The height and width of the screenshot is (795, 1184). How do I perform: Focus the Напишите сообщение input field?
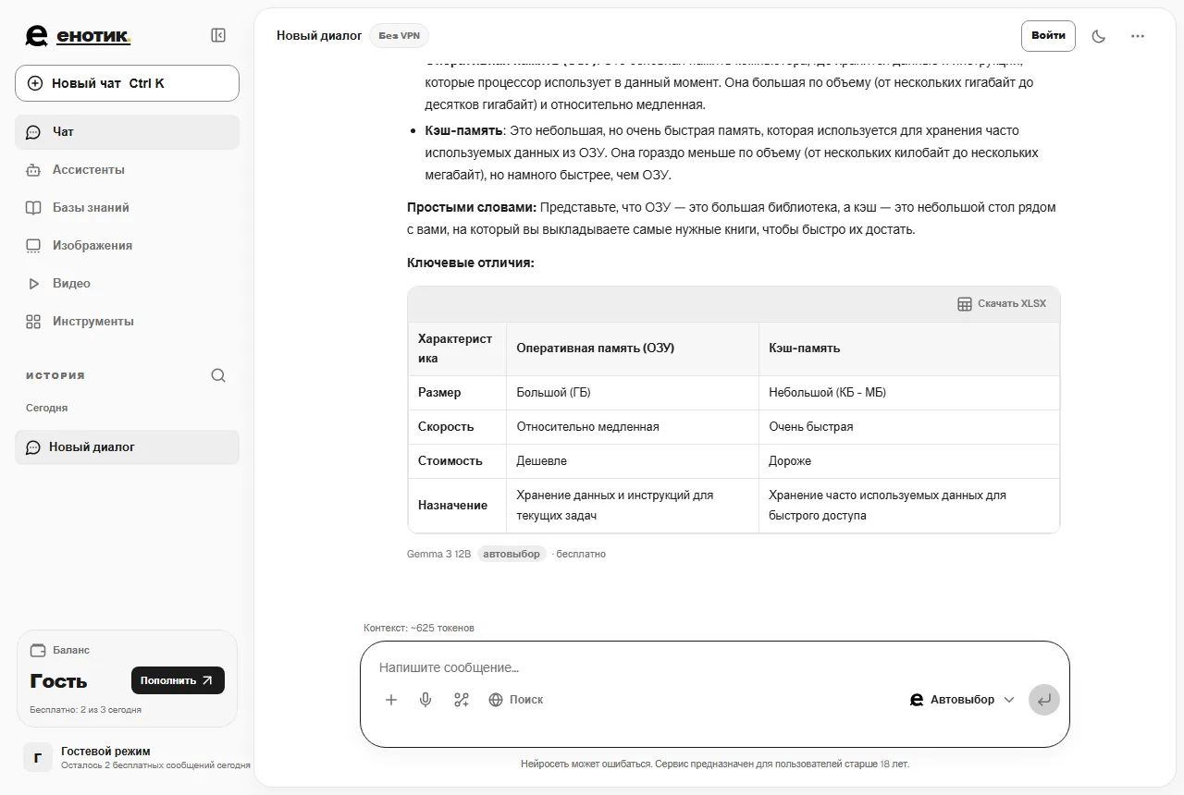click(714, 667)
